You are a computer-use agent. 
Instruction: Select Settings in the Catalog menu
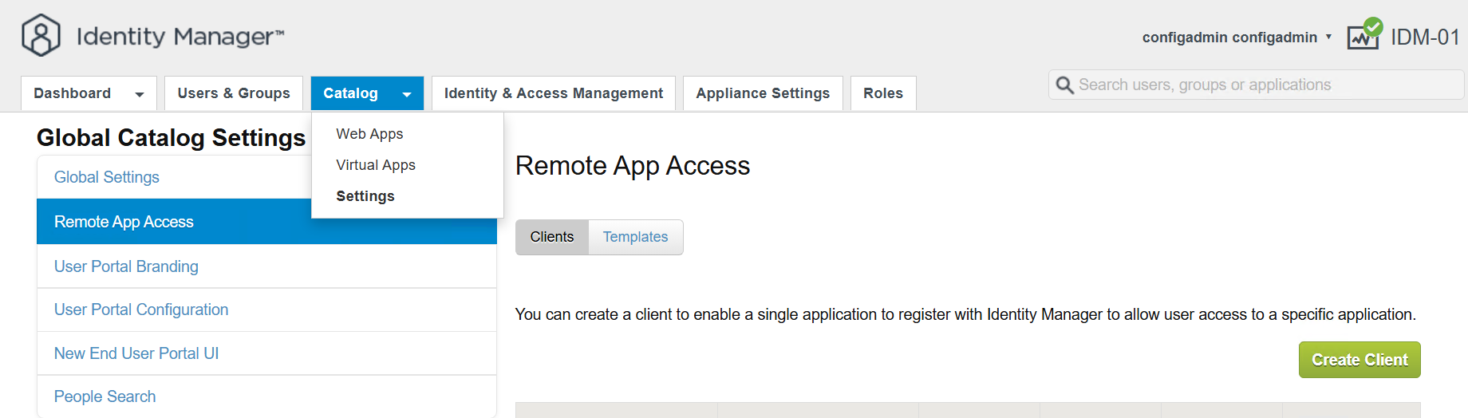(365, 196)
